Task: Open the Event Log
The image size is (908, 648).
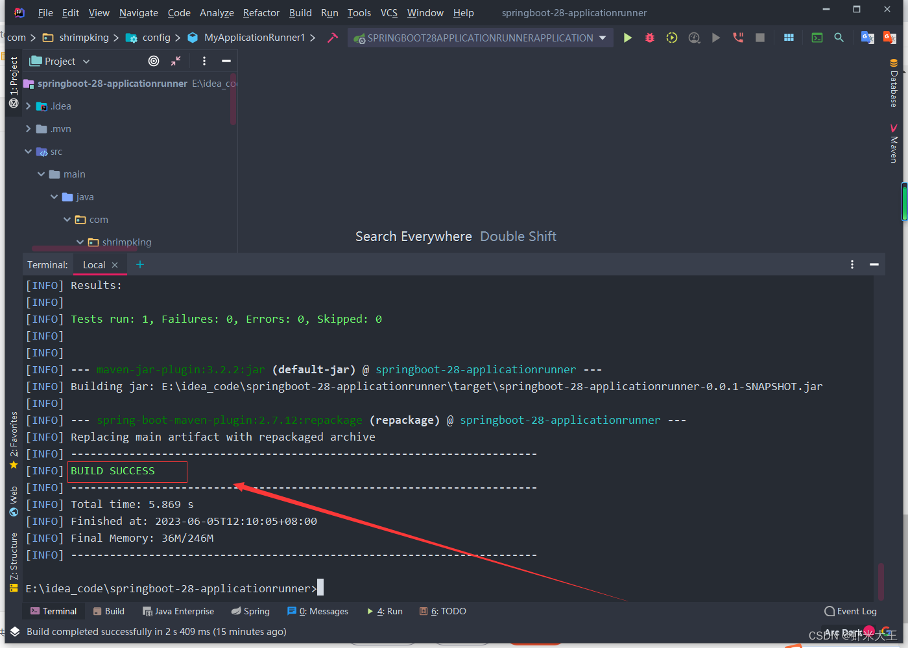Action: click(x=850, y=611)
